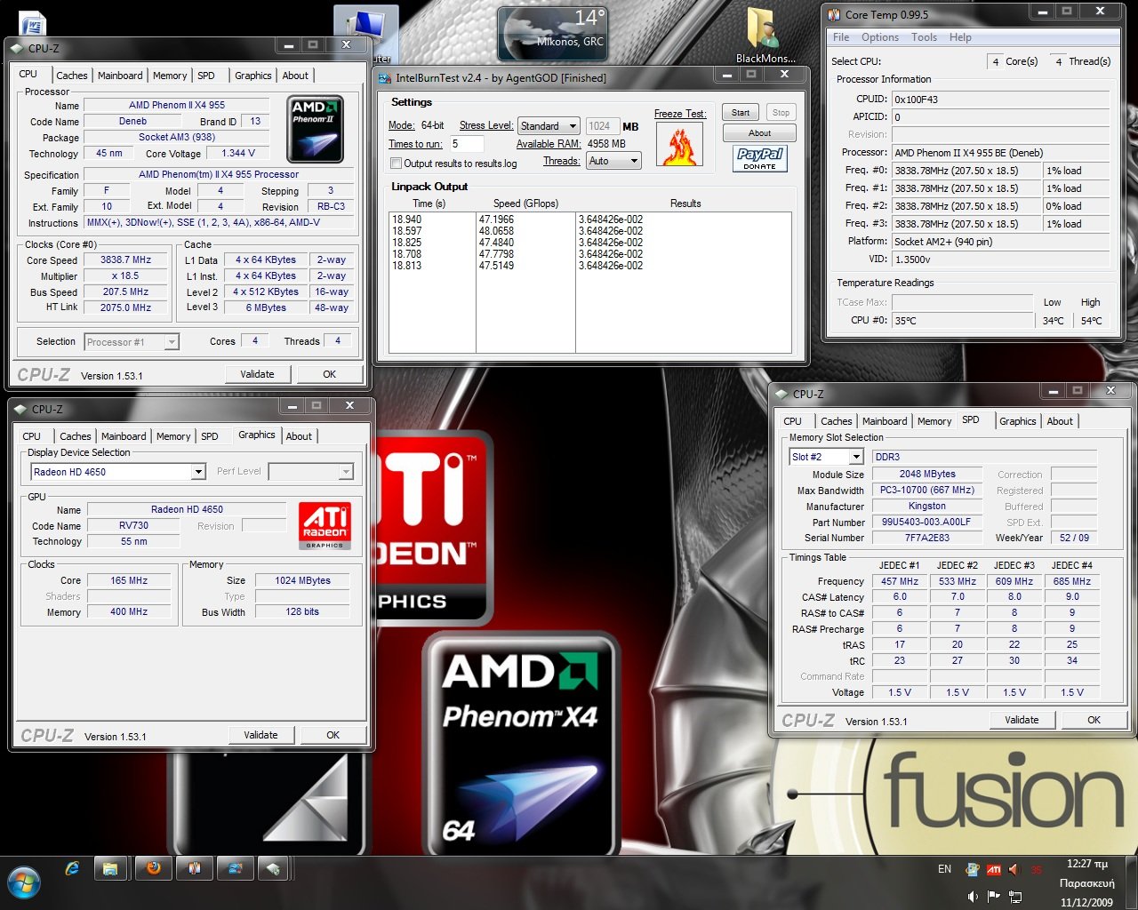Open the Windows Start orb
This screenshot has height=910, width=1138.
coord(24,882)
